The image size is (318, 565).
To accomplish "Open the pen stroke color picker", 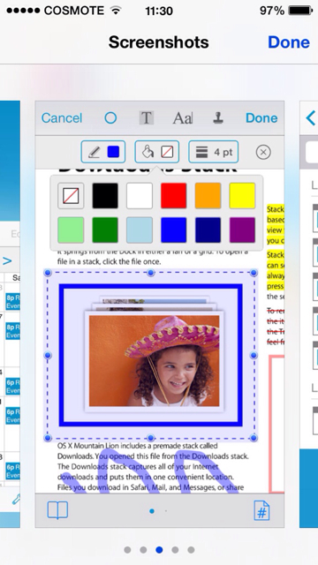I will coord(103,152).
